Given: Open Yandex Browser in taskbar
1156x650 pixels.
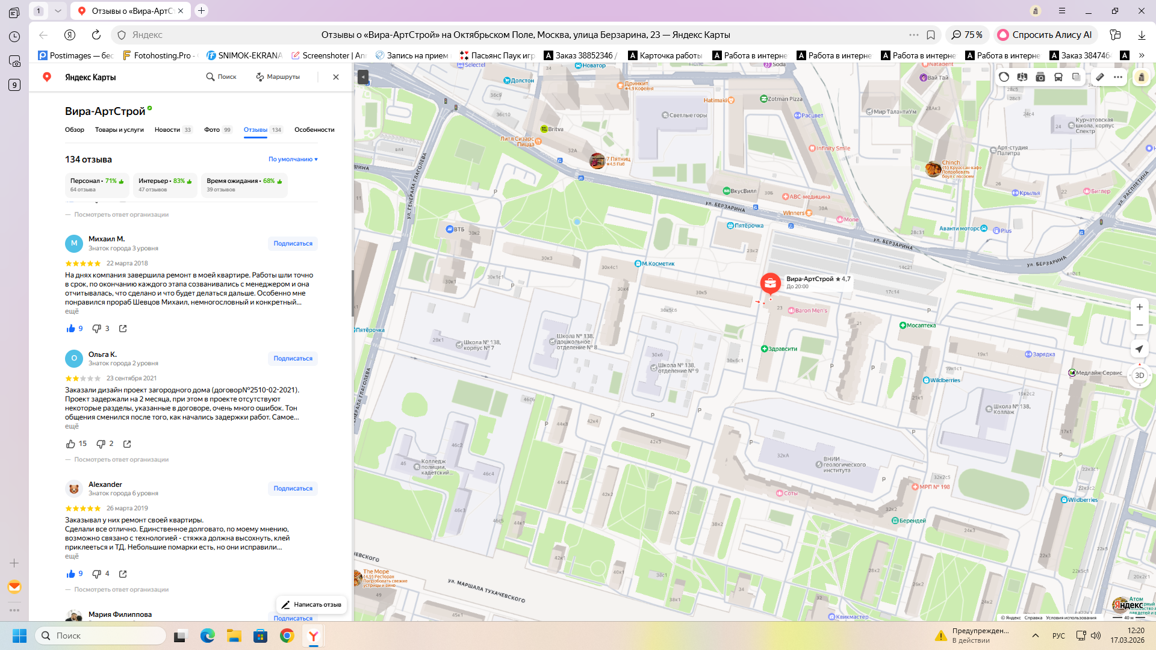Looking at the screenshot, I should click(x=314, y=636).
